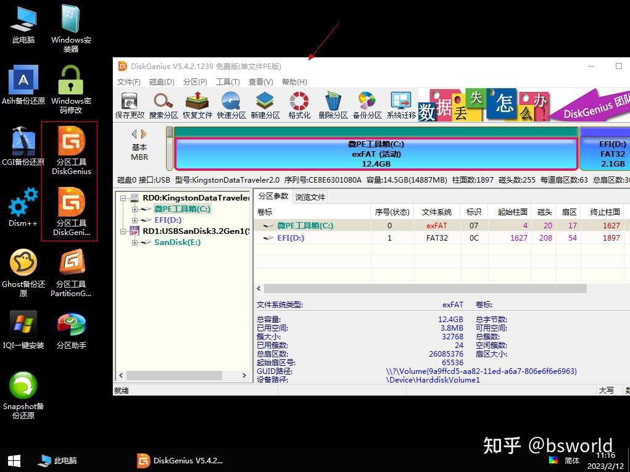
Task: Open the 查看(V) menu
Action: [261, 82]
